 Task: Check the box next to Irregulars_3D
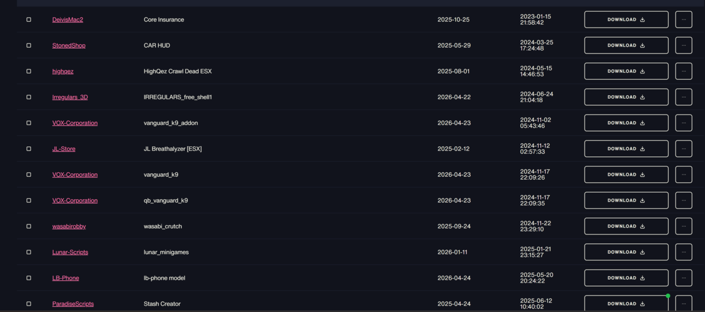click(x=29, y=97)
